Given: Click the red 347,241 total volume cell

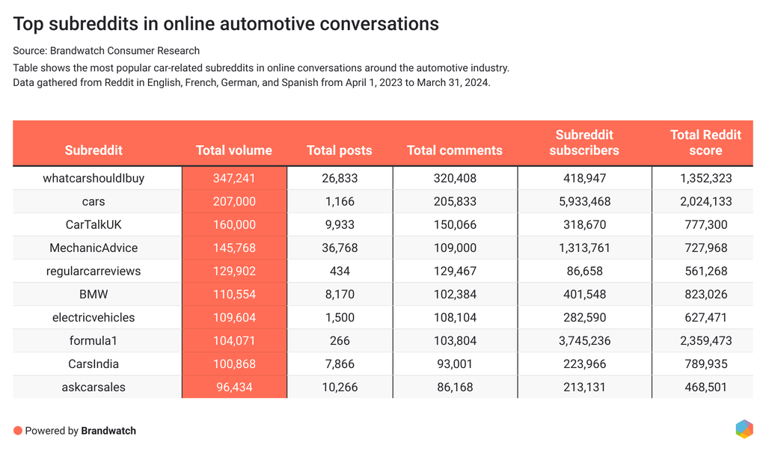Looking at the screenshot, I should [x=234, y=178].
